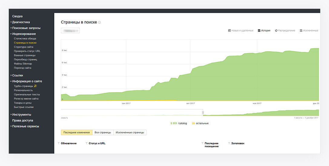Screen dimensions: 329x166
Task: Open Товары и цены page
Action: (22, 103)
